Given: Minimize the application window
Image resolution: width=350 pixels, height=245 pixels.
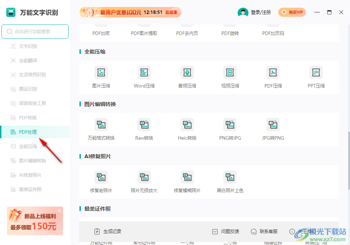Looking at the screenshot, I should click(317, 12).
